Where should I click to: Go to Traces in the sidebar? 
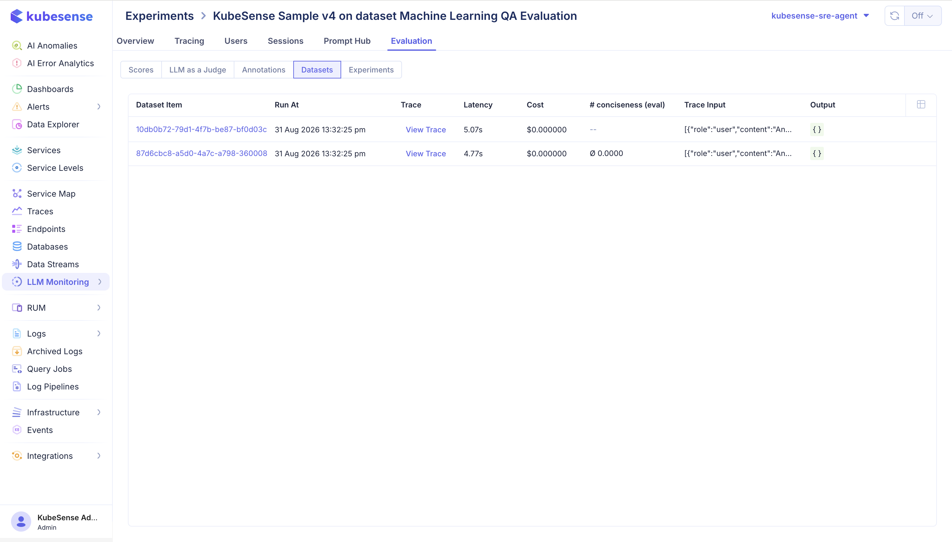pyautogui.click(x=40, y=211)
